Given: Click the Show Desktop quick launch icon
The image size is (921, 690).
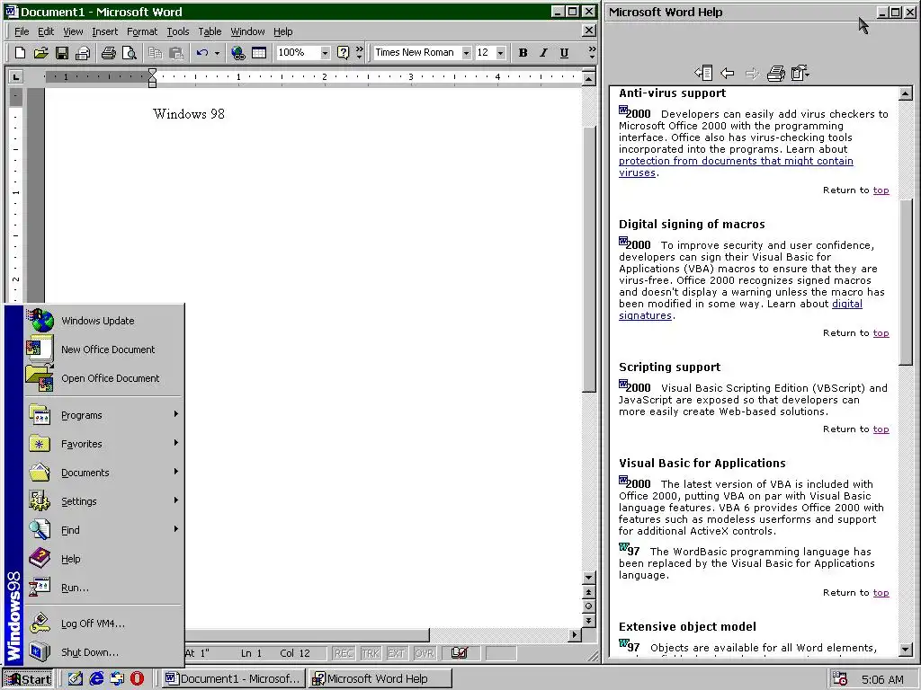Looking at the screenshot, I should (76, 679).
